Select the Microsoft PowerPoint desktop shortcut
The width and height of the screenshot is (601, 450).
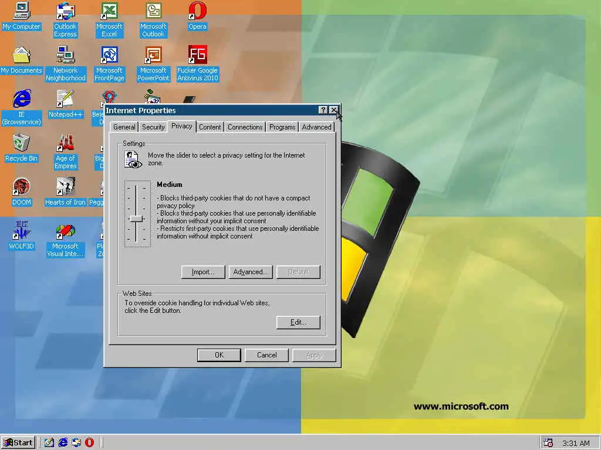point(153,64)
